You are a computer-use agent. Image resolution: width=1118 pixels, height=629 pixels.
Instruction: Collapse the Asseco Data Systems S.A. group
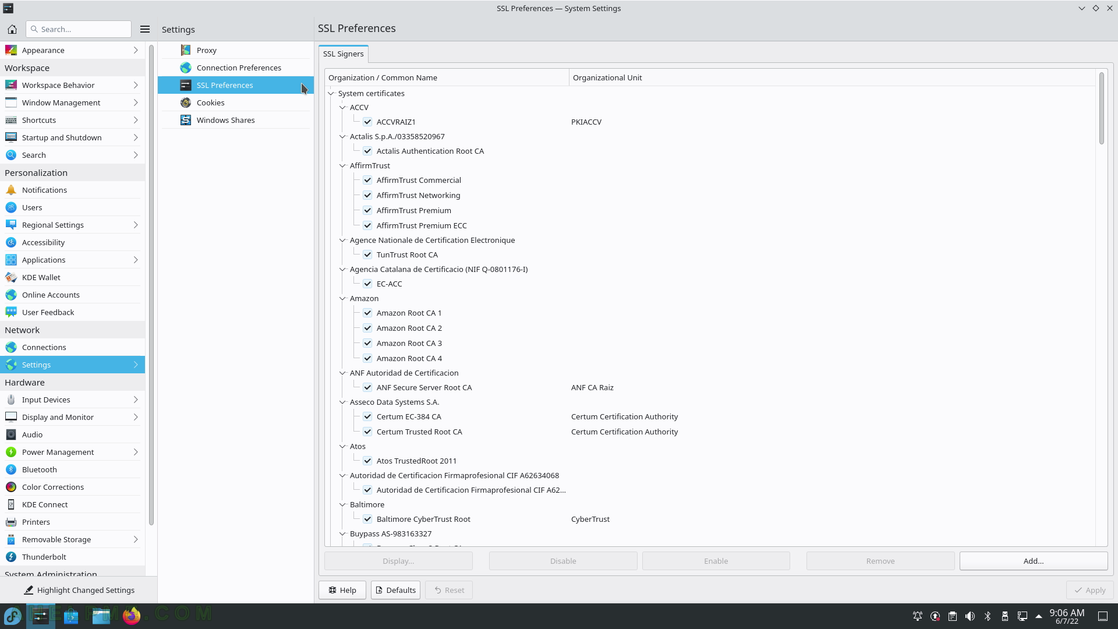click(x=343, y=402)
